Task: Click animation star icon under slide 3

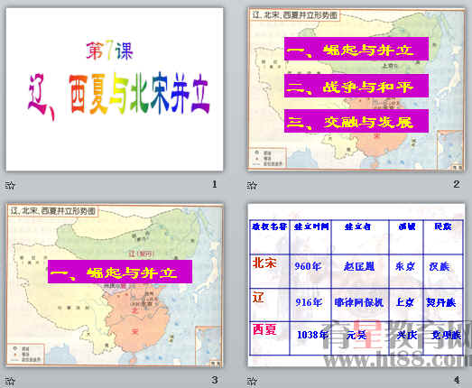Action: pyautogui.click(x=10, y=381)
